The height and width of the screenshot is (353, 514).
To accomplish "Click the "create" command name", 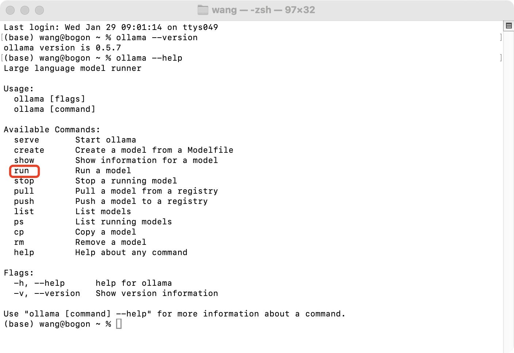I will click(29, 150).
